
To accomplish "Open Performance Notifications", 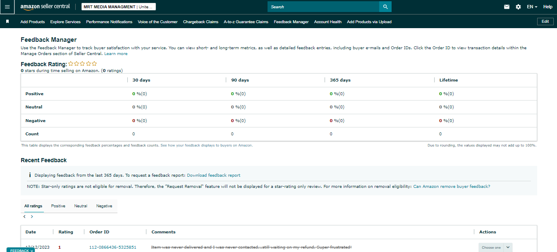I will [x=109, y=22].
